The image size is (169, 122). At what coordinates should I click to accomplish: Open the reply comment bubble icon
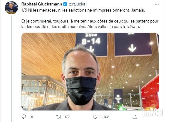[24, 117]
